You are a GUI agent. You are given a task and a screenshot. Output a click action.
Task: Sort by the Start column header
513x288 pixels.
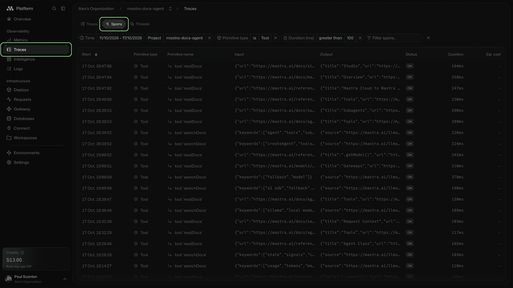point(90,54)
